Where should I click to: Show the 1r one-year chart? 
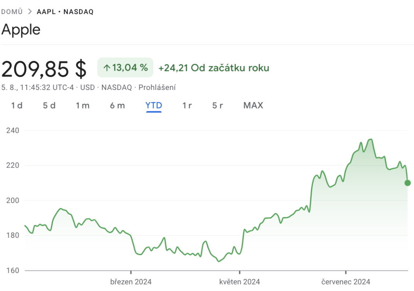pos(187,105)
